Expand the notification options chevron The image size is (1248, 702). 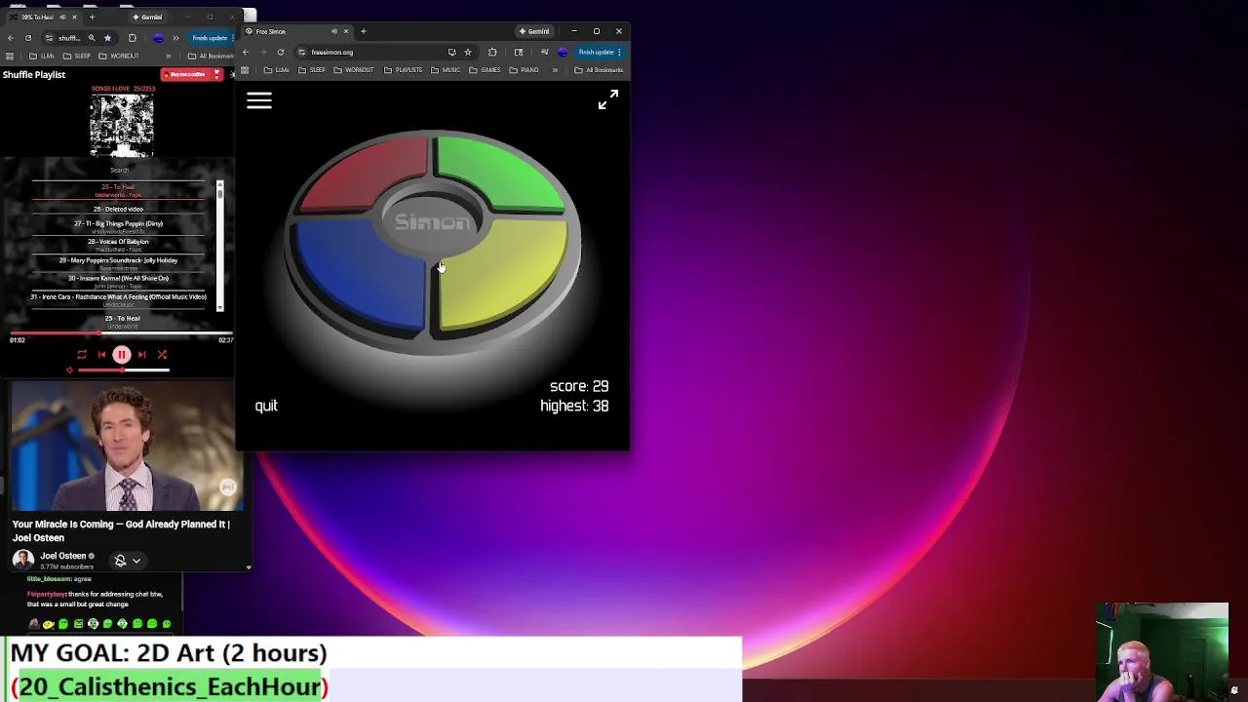(x=136, y=561)
